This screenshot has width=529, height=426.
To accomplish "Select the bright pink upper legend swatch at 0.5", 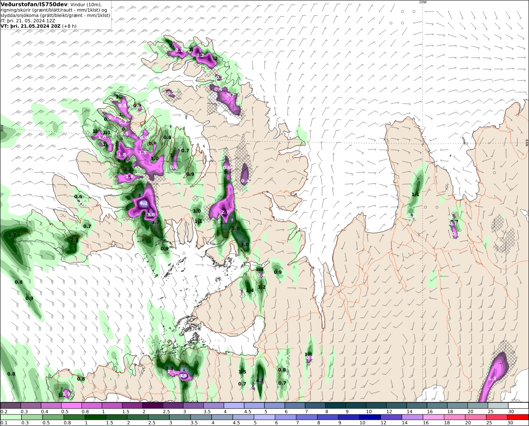I will (71, 406).
